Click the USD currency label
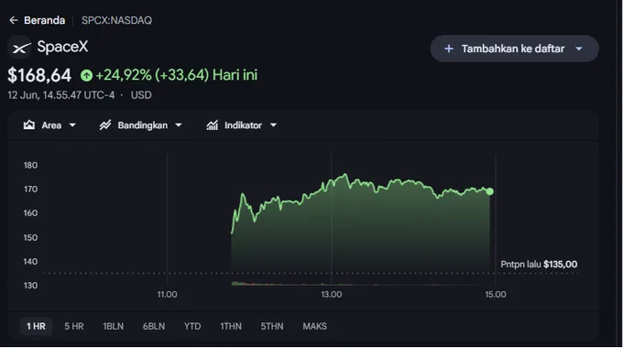Viewport: 623px width, 348px height. 141,95
